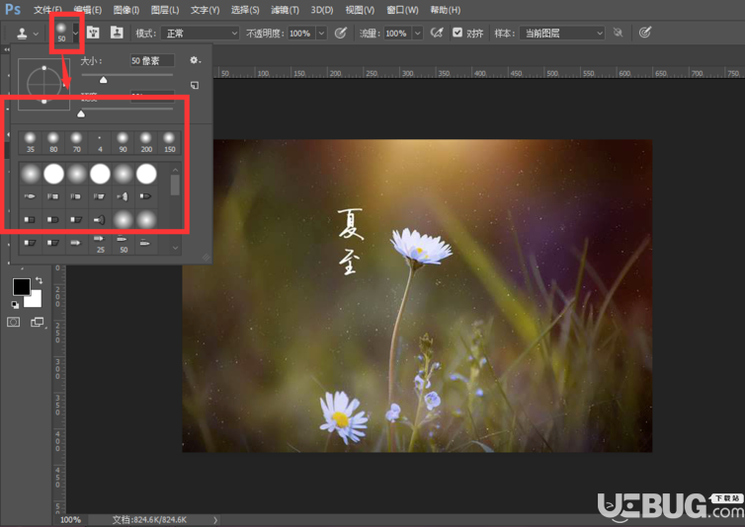
Task: Open the Clone Source panel icon
Action: (117, 33)
